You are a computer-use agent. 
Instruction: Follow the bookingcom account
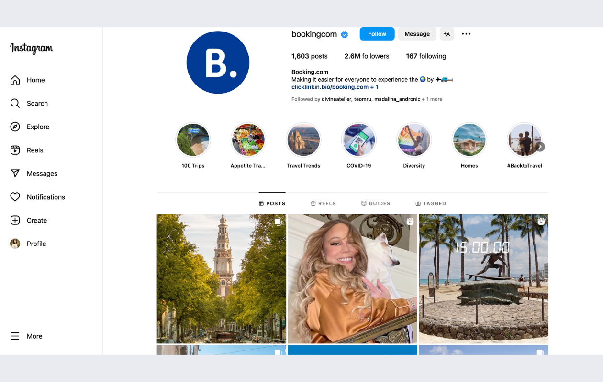[x=377, y=34]
